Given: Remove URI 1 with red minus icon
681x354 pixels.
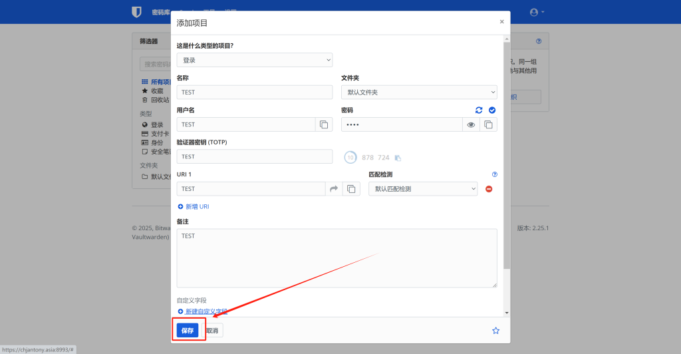Looking at the screenshot, I should [489, 189].
